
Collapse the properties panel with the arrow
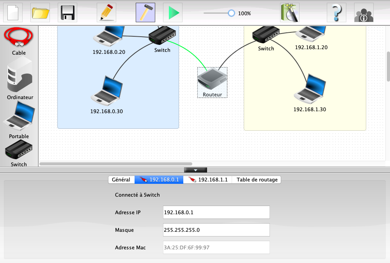coord(195,170)
